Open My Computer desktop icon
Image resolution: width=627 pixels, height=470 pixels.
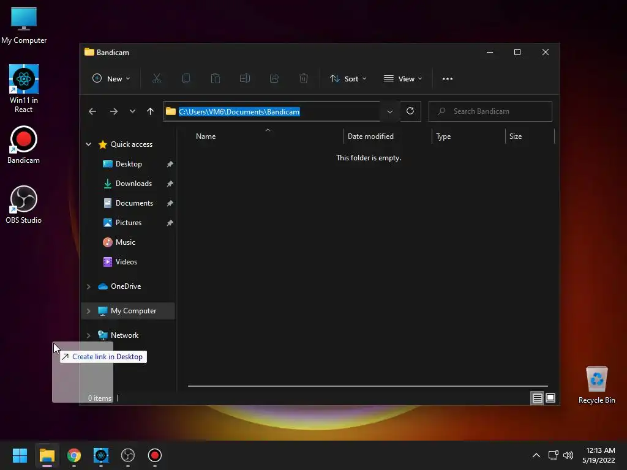[x=24, y=25]
